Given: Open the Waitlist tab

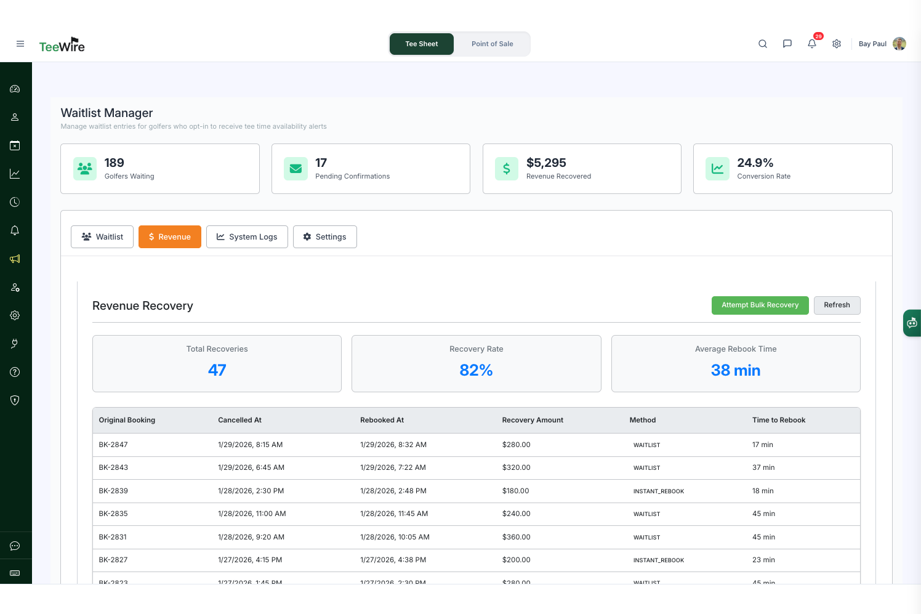Looking at the screenshot, I should coord(102,236).
